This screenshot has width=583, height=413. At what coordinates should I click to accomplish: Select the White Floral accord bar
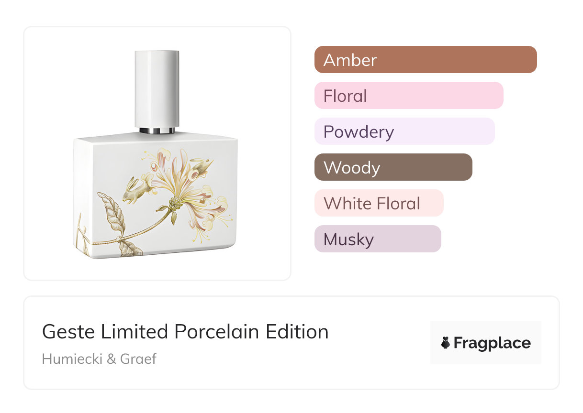click(x=379, y=203)
